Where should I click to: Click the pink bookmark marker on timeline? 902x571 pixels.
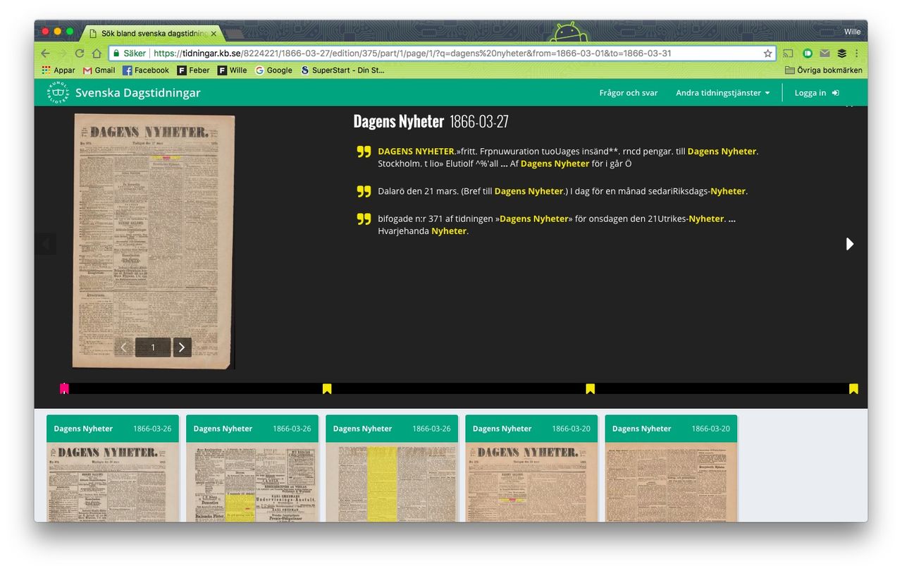click(x=64, y=388)
